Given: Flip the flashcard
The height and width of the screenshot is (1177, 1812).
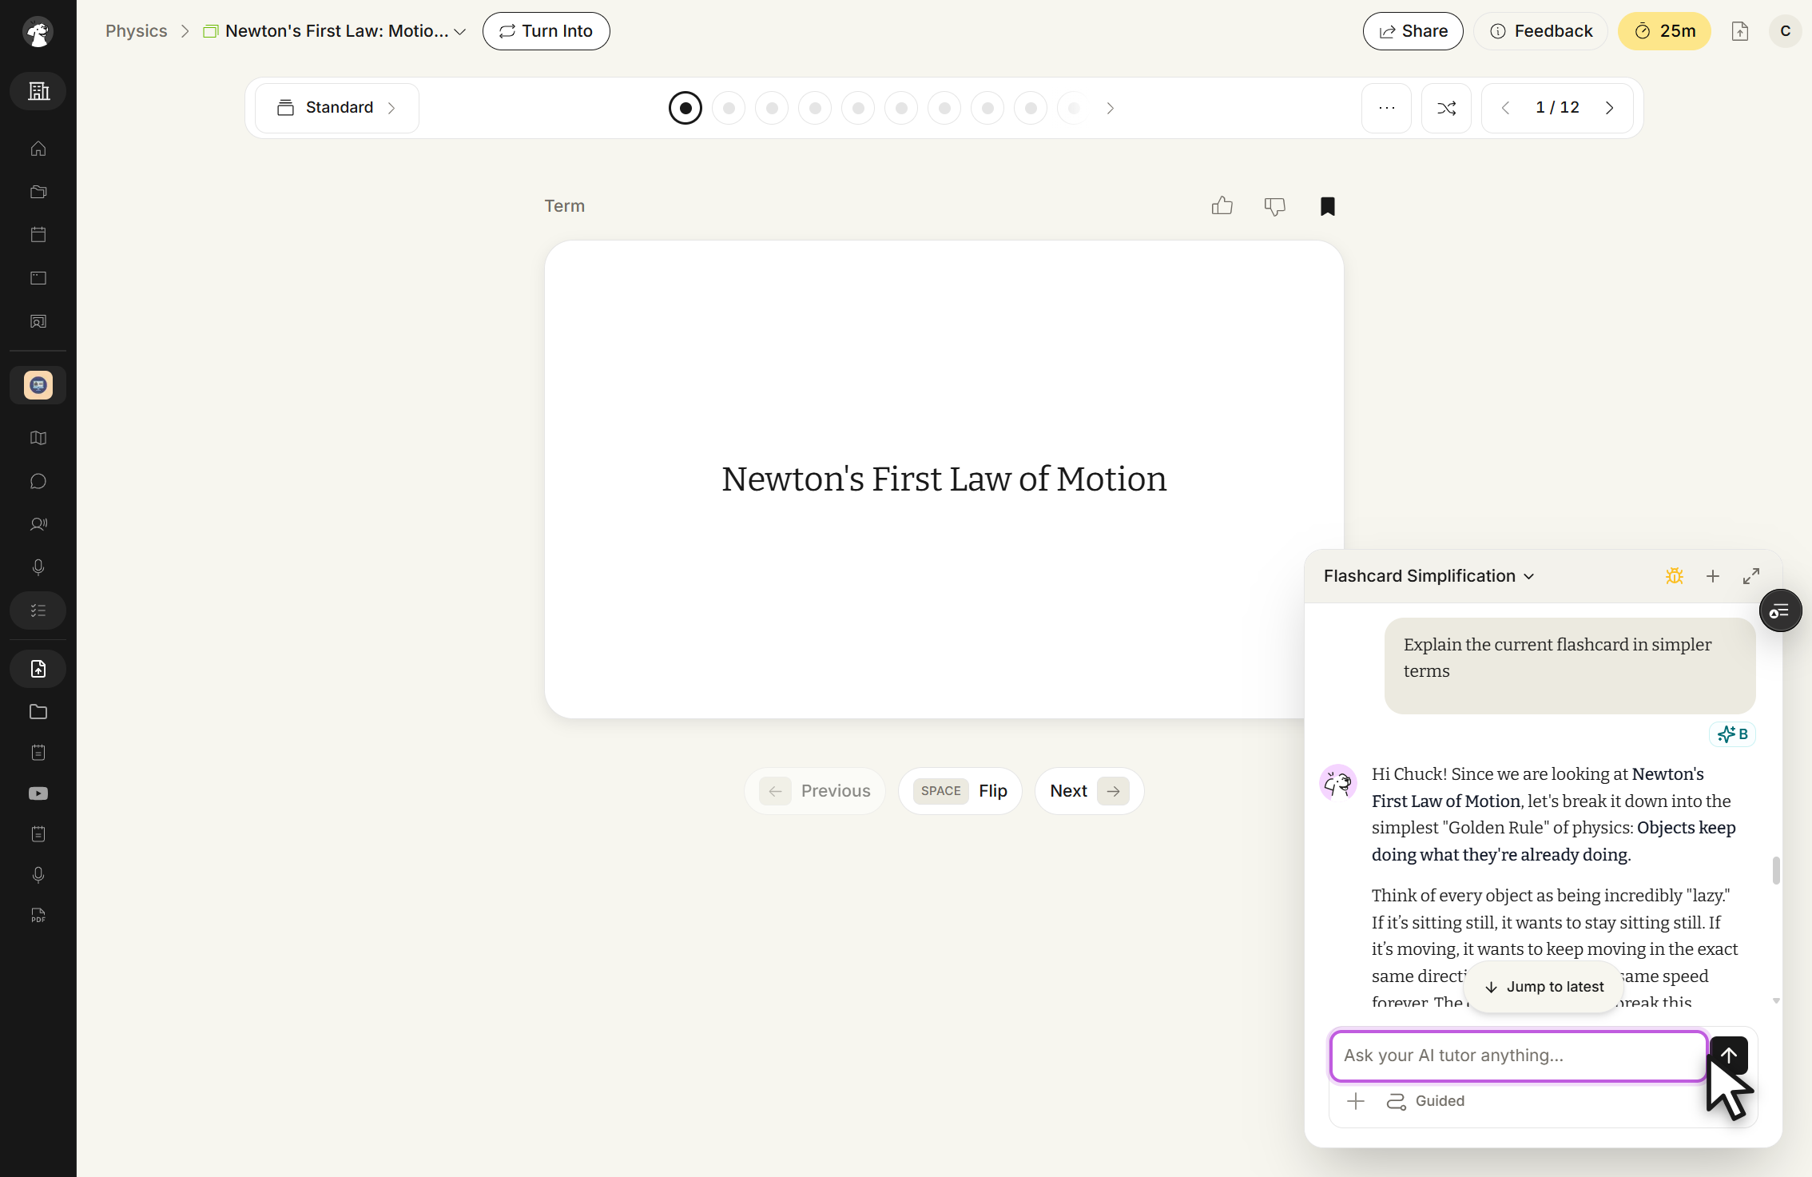Looking at the screenshot, I should point(960,791).
